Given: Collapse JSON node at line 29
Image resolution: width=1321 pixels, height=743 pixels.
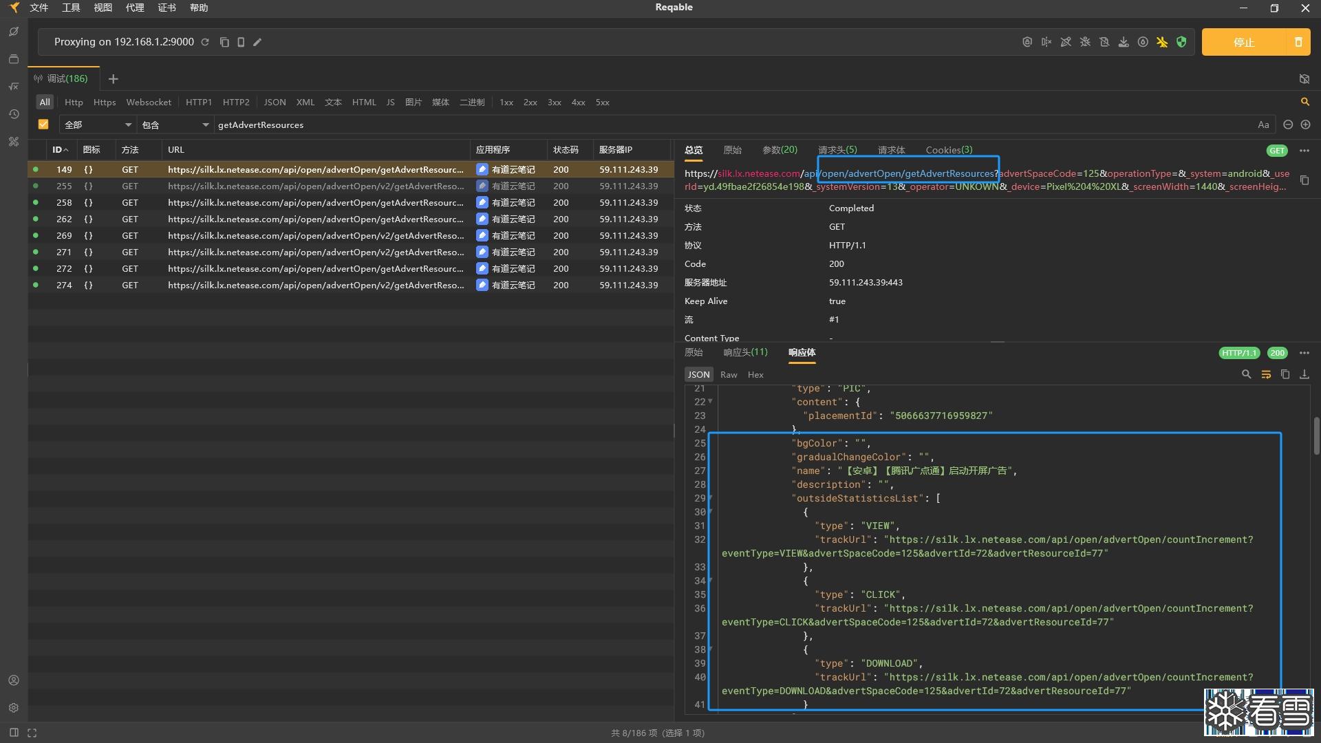Looking at the screenshot, I should (x=710, y=497).
